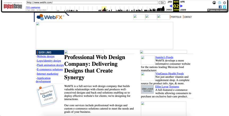The image size is (229, 116).
Task: Open Internet marketing quick link
Action: 47,74
